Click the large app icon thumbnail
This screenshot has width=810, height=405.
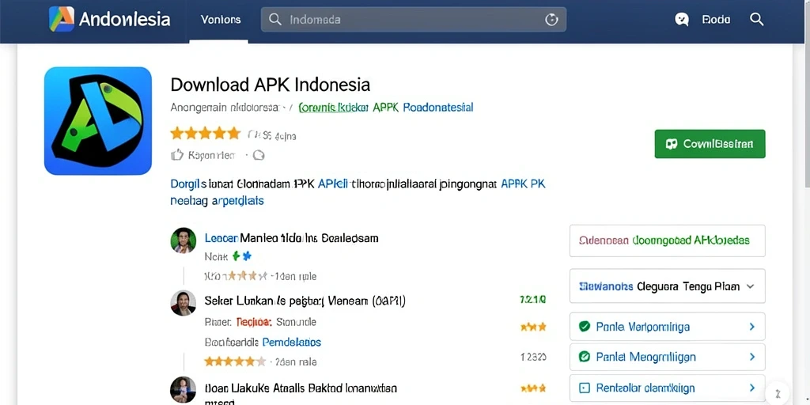98,121
